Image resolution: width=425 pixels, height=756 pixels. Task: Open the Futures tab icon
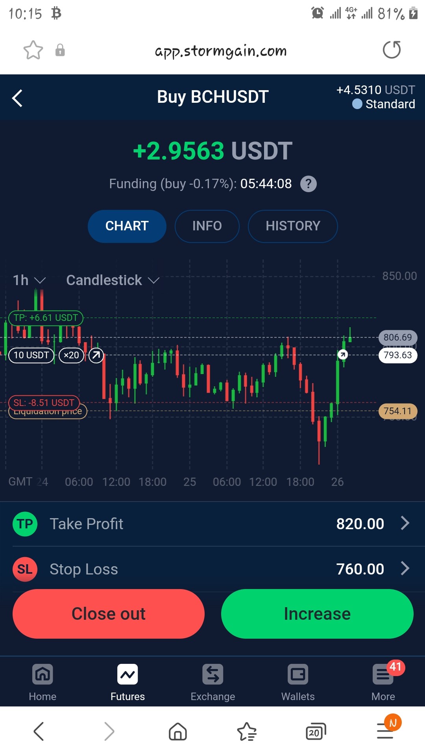point(128,674)
